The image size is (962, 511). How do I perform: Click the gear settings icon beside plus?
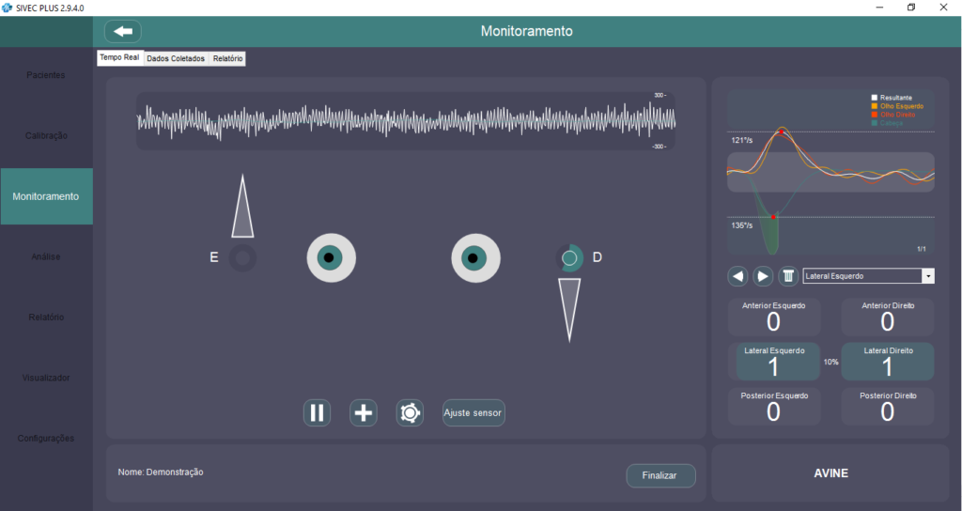tap(410, 412)
